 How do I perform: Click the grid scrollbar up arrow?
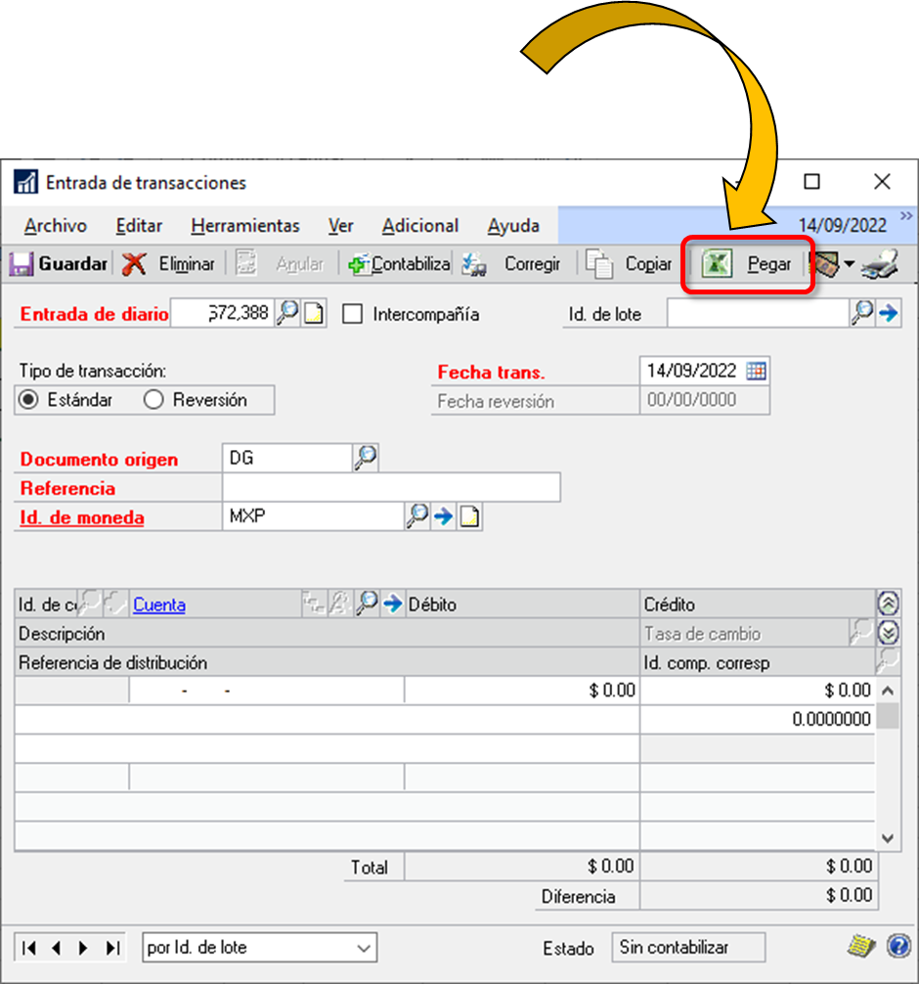pos(888,691)
